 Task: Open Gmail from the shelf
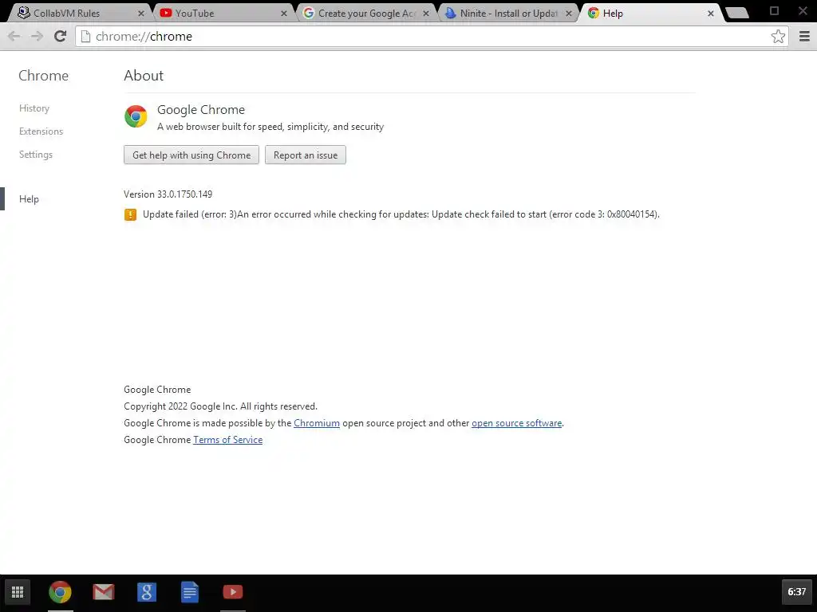point(104,592)
